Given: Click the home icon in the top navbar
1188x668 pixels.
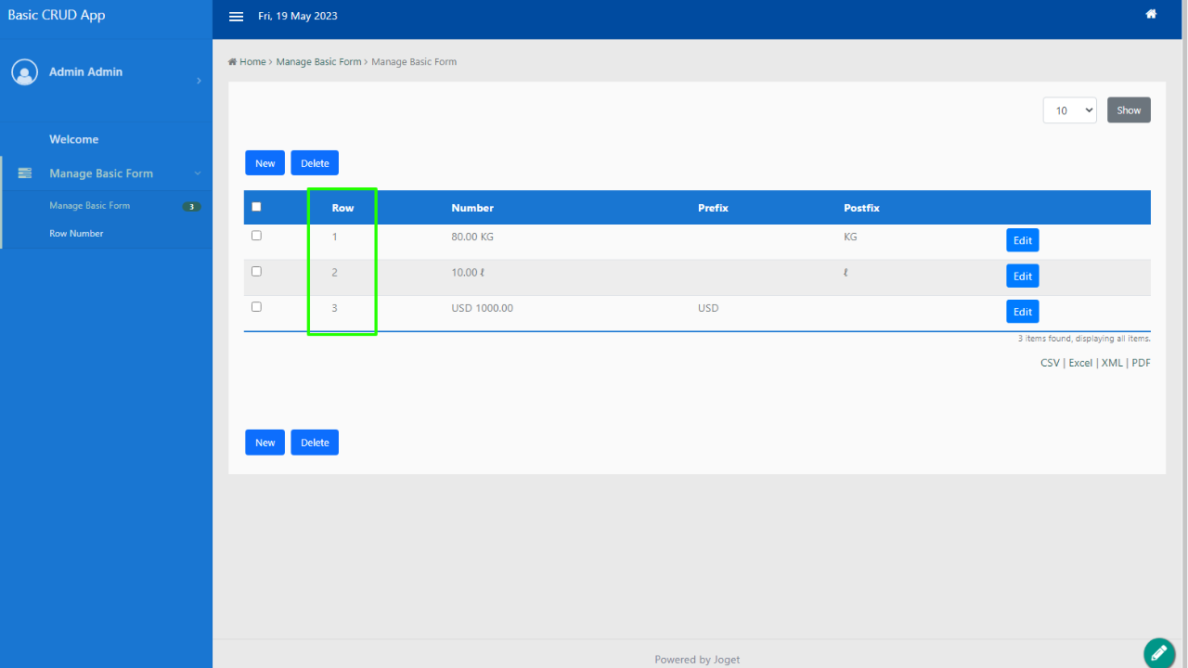Looking at the screenshot, I should pyautogui.click(x=1150, y=15).
